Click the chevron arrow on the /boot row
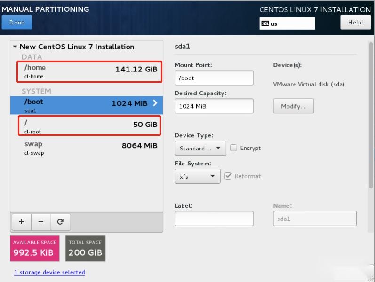Viewport: 375px width, 282px height. point(155,103)
